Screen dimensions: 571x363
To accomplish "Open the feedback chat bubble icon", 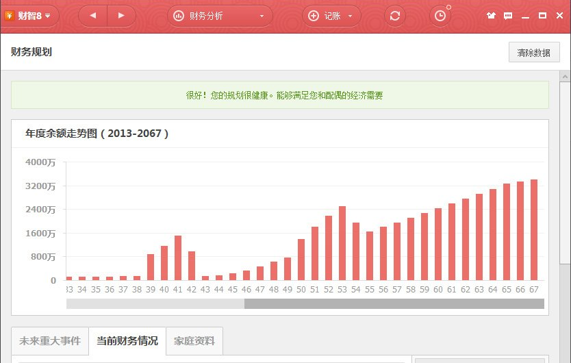I will [x=508, y=15].
